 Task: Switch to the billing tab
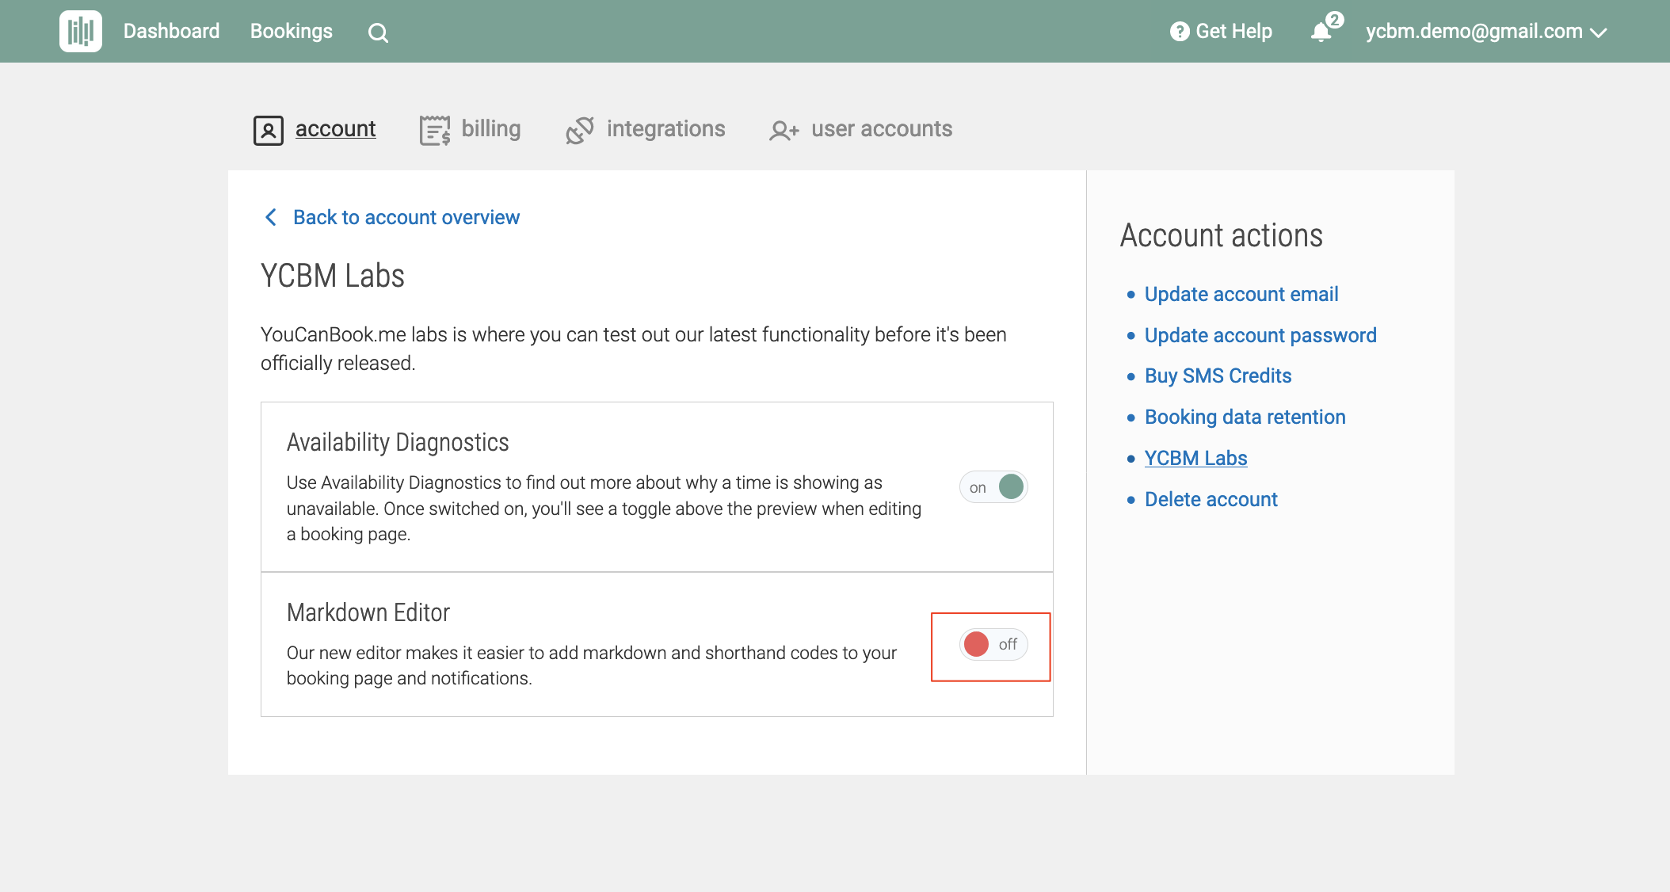[x=490, y=129]
